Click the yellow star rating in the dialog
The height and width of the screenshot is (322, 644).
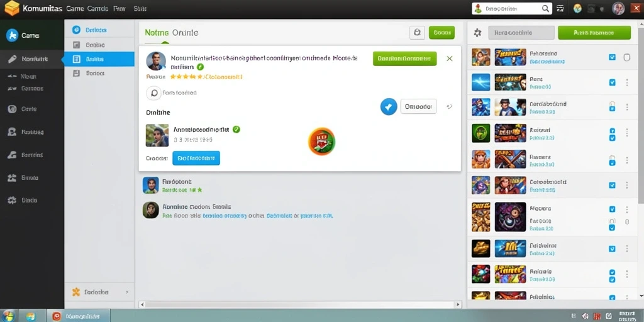[x=186, y=77]
